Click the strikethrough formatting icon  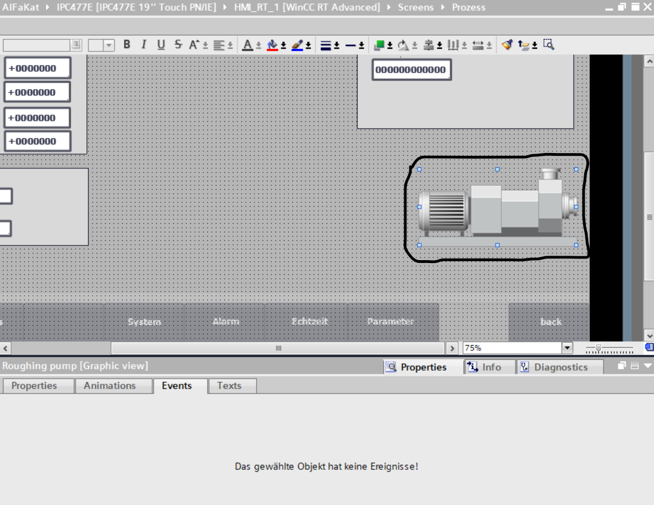[x=178, y=45]
